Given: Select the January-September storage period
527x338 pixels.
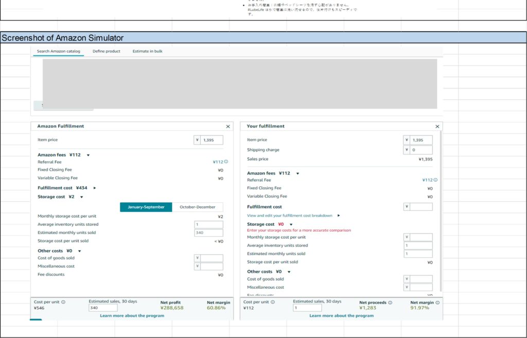Looking at the screenshot, I should (146, 207).
